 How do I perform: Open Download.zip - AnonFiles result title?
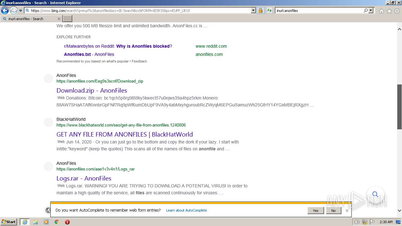click(x=92, y=90)
